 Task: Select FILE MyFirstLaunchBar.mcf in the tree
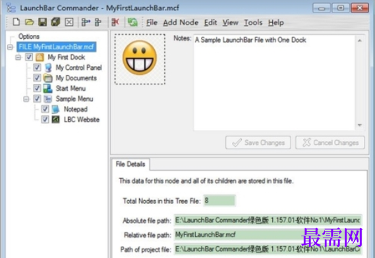pos(57,47)
